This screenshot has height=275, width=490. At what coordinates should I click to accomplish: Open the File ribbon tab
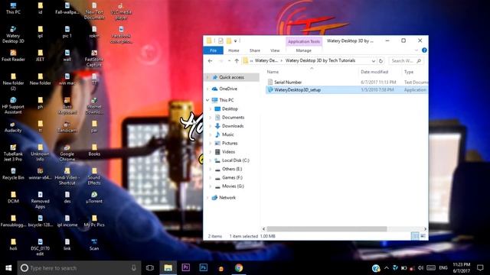click(213, 50)
